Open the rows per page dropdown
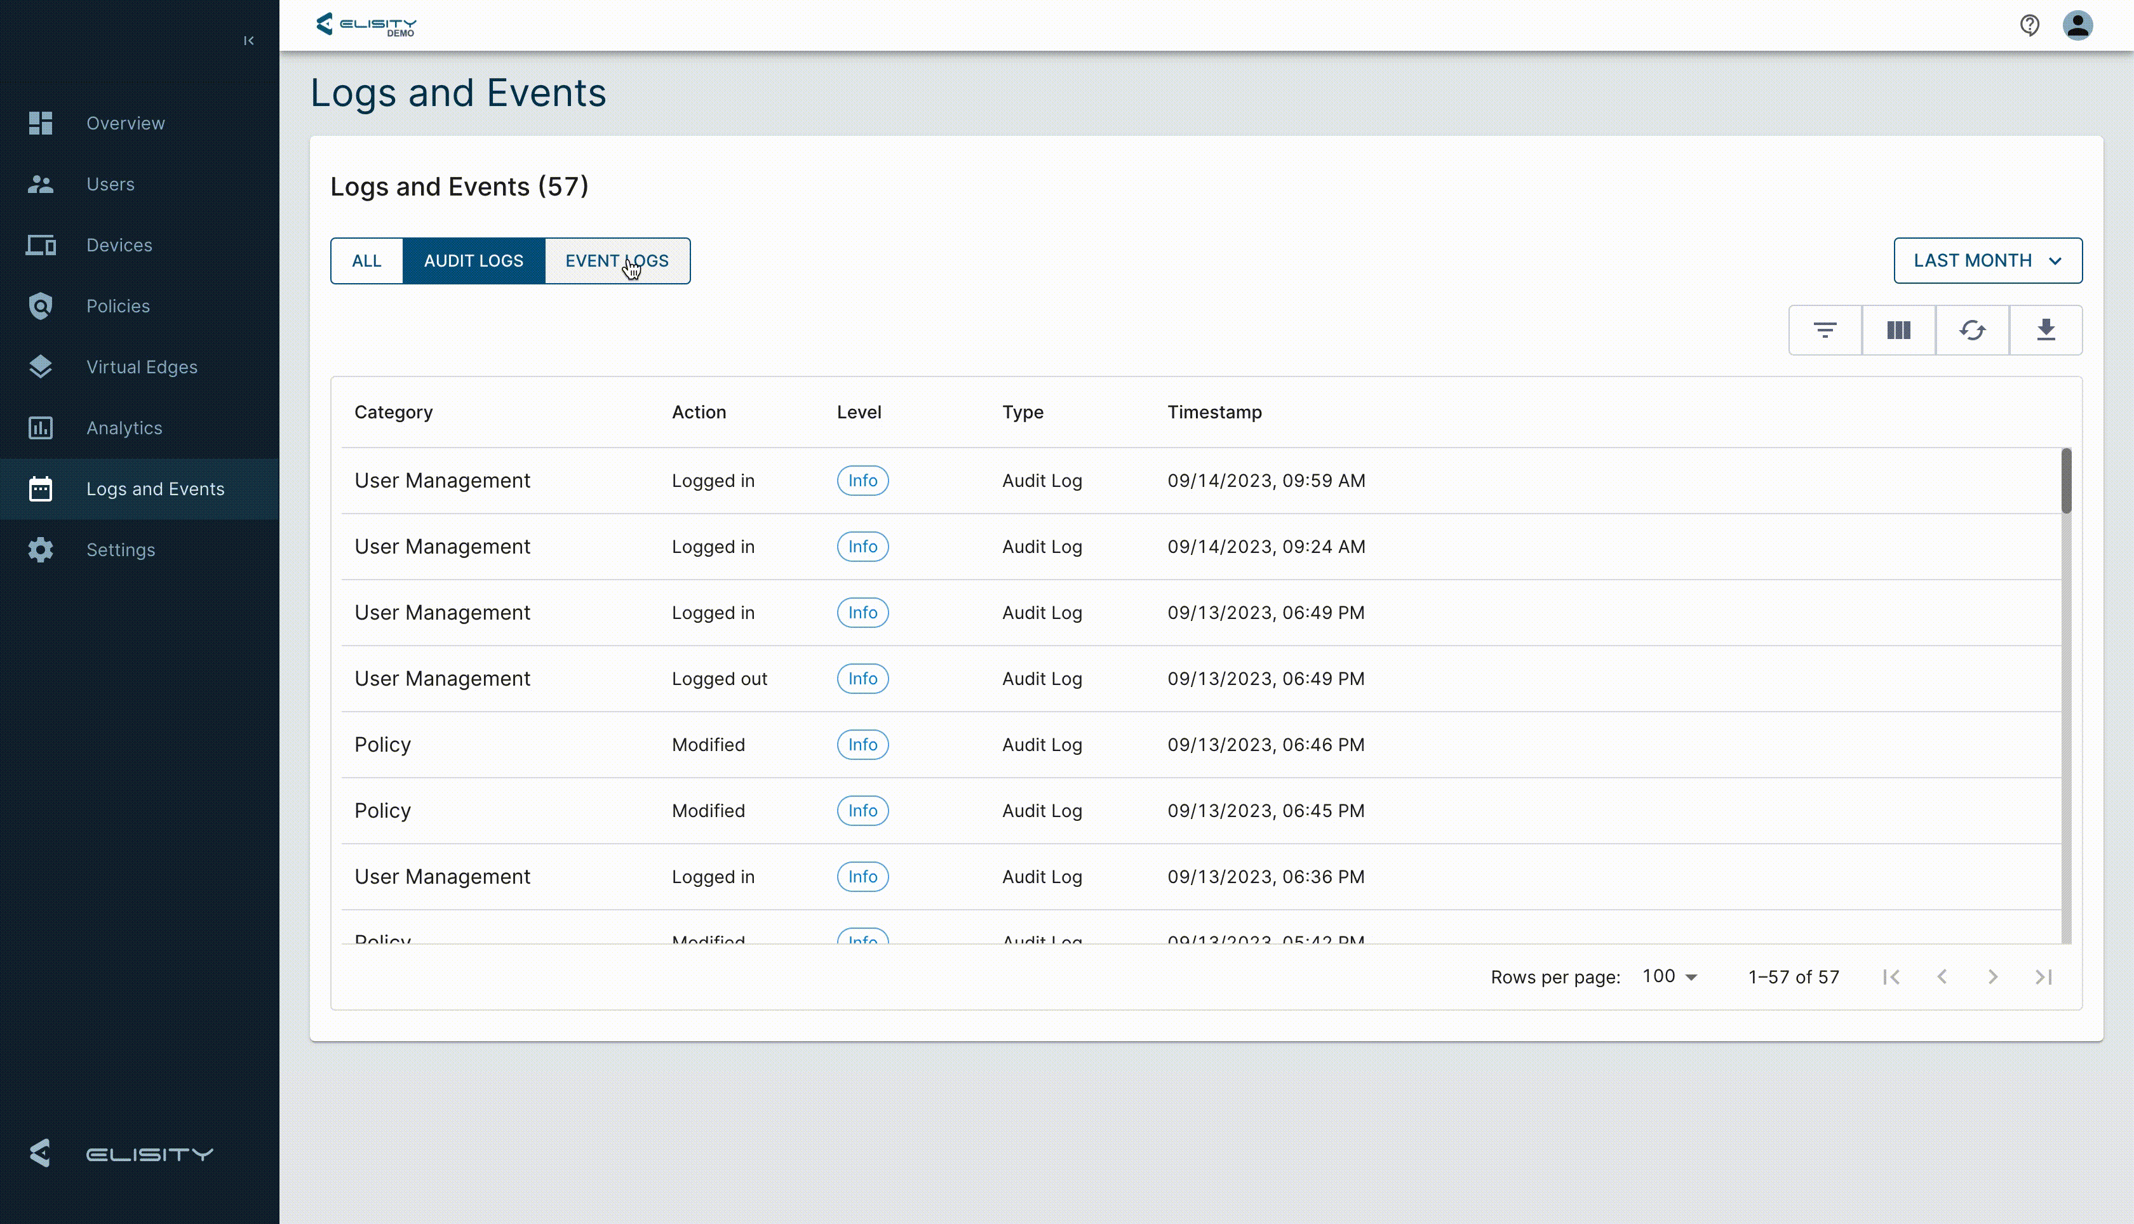The image size is (2134, 1224). tap(1670, 976)
